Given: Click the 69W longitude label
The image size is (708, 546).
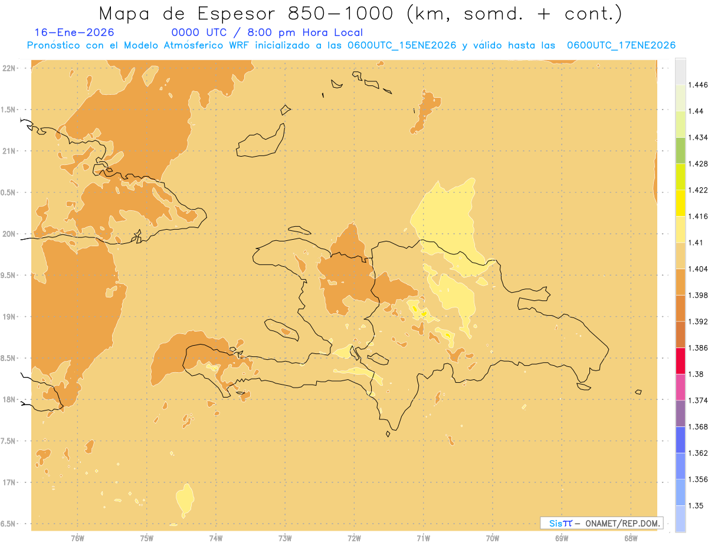Looking at the screenshot, I should [562, 538].
